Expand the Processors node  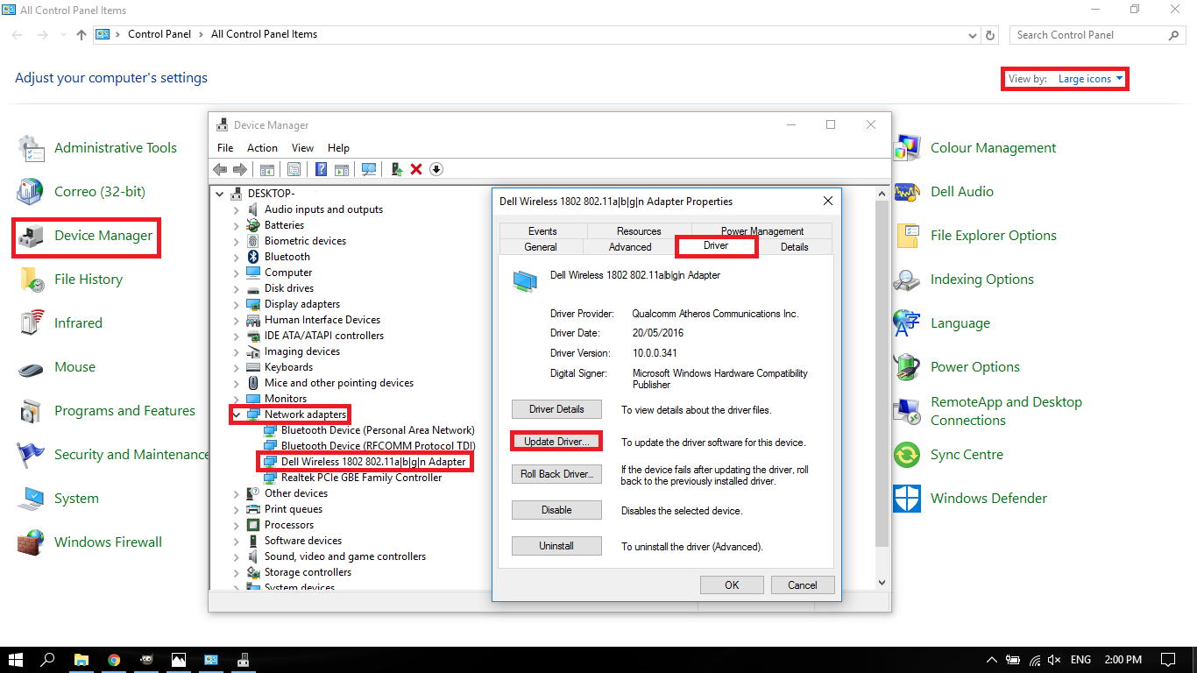click(x=236, y=525)
